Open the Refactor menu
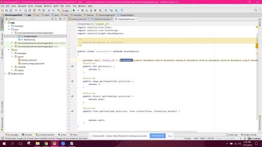Viewport: 262px width, 147px height. point(48,6)
